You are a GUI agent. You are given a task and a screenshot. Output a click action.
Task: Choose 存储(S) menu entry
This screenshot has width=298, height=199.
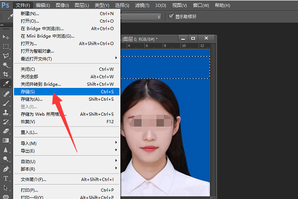67,92
